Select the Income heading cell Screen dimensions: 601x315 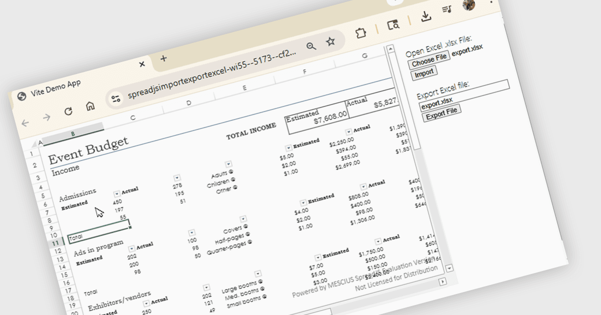(x=66, y=170)
